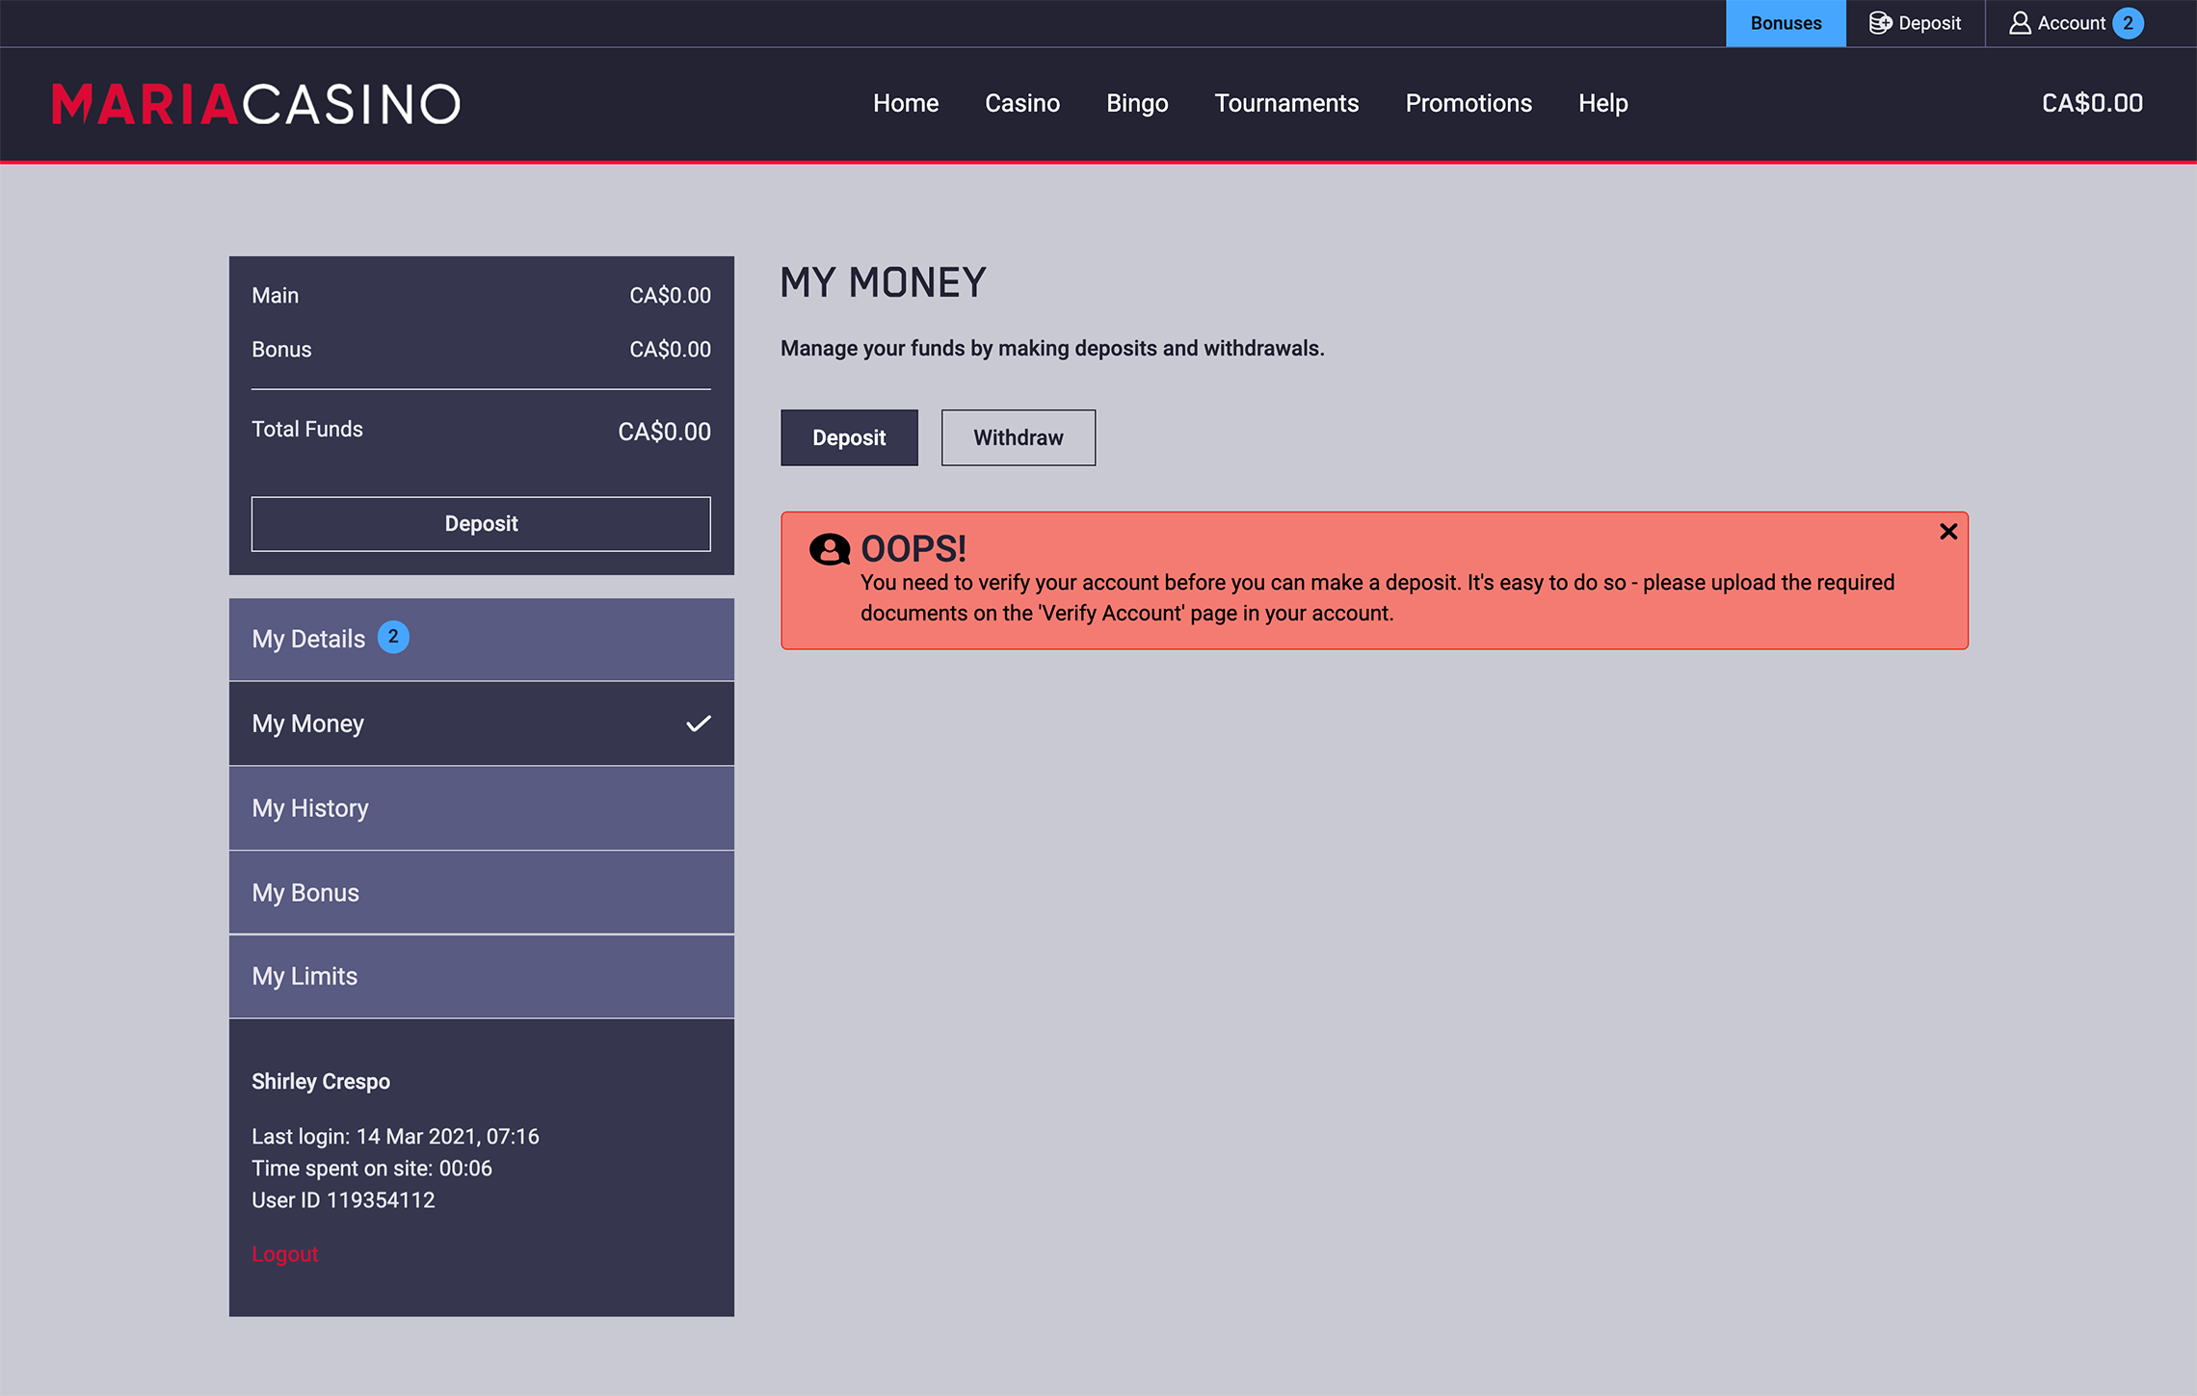This screenshot has width=2197, height=1396.
Task: Click 'Manage your funds' description text
Action: point(1052,349)
